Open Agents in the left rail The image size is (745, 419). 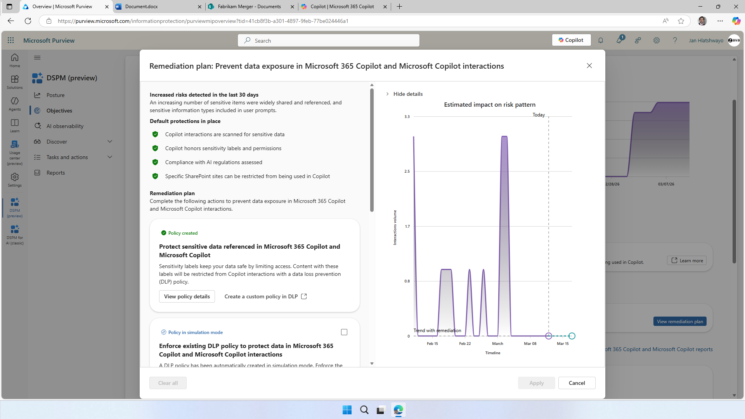pos(15,104)
